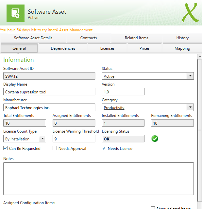Click the Software Asset disc icon
202x209 pixels.
(15, 13)
